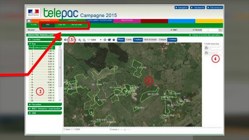This screenshot has height=140, width=249.
Task: Click the arrow icon for îlot row 17
Action: 53,93
